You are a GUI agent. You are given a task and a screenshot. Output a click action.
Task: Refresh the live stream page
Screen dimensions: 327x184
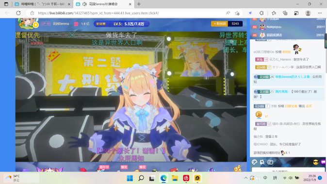click(x=18, y=13)
